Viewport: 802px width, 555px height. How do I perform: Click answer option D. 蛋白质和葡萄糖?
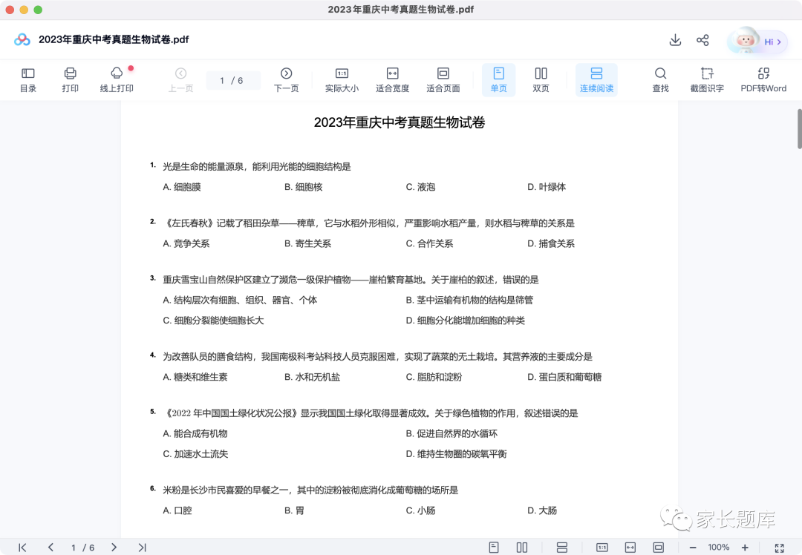pos(564,377)
